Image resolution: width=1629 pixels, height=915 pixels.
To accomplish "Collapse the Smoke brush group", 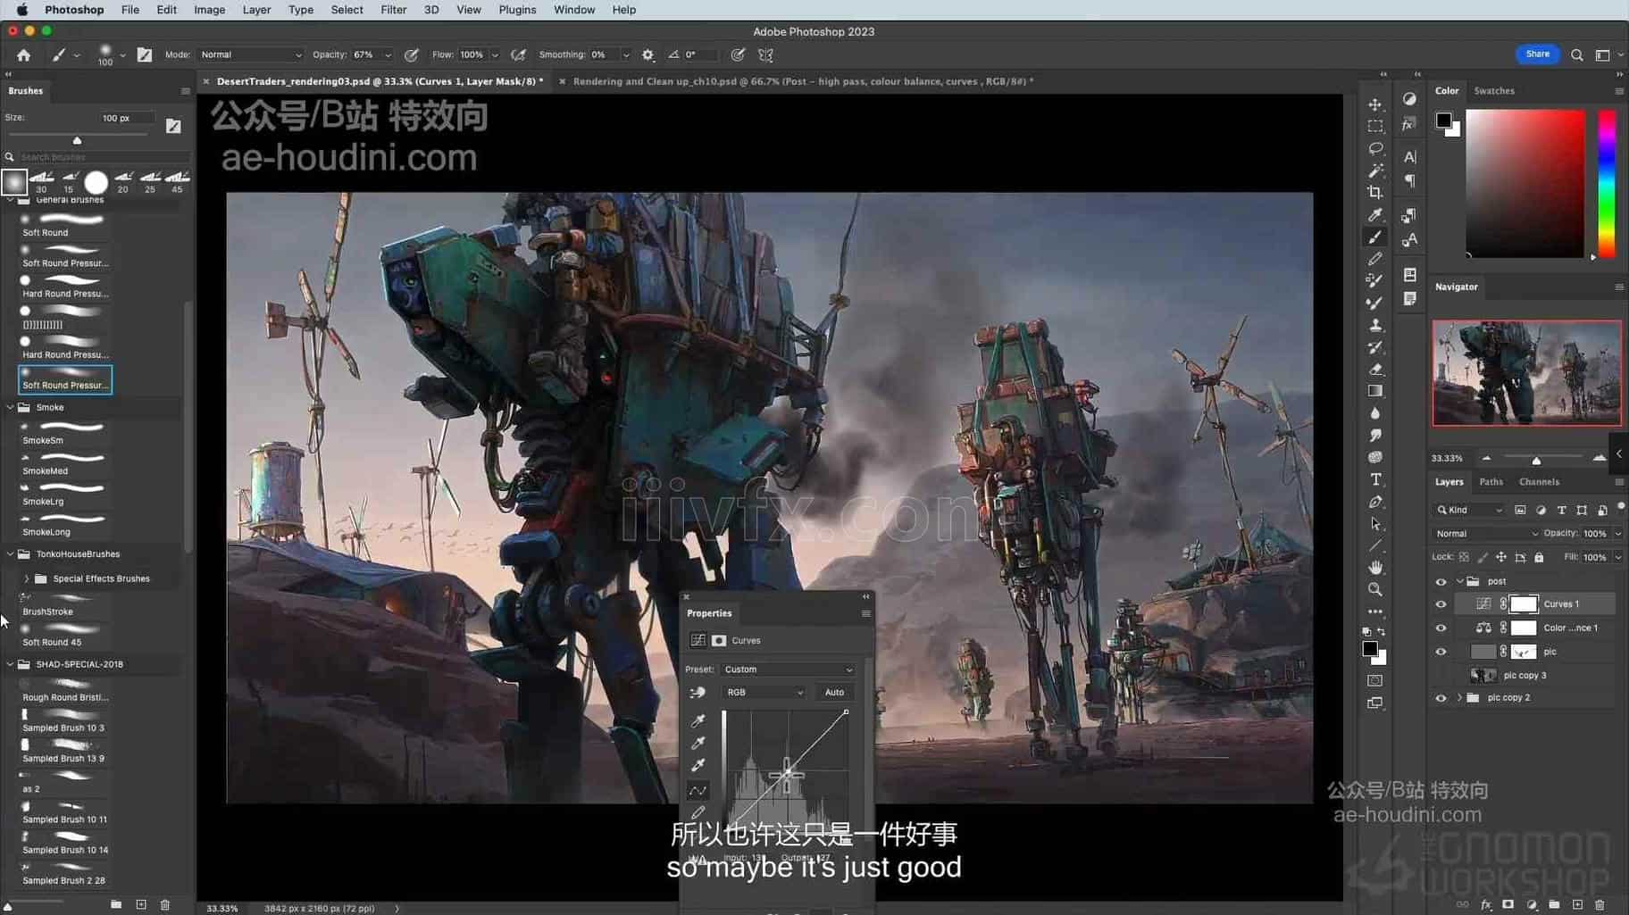I will (x=10, y=407).
